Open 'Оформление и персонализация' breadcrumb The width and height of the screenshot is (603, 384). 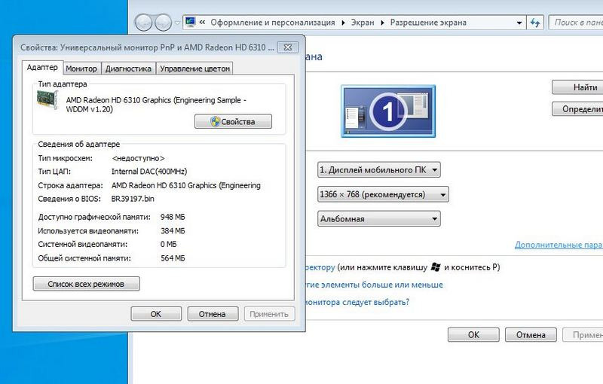[x=273, y=23]
